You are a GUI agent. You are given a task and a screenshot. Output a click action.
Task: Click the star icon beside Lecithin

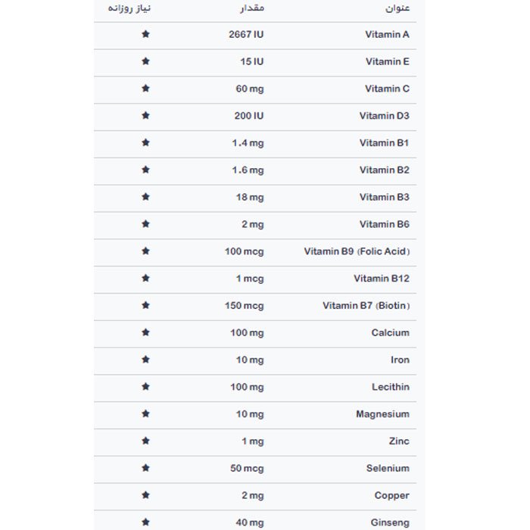click(145, 387)
